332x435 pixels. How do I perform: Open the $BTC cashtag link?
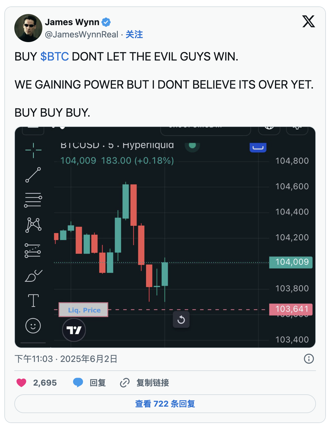[x=55, y=57]
